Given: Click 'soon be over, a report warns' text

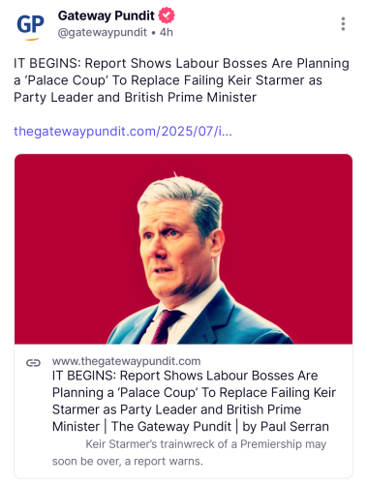Looking at the screenshot, I should [128, 462].
